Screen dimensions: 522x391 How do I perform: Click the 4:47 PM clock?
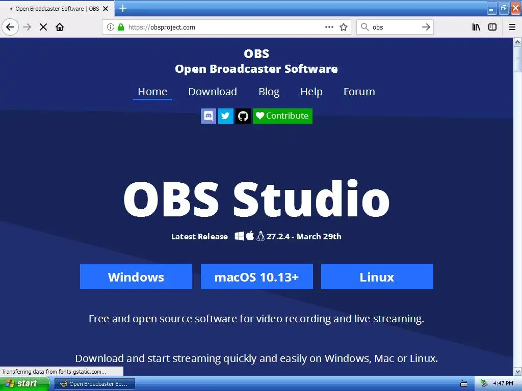(x=503, y=384)
